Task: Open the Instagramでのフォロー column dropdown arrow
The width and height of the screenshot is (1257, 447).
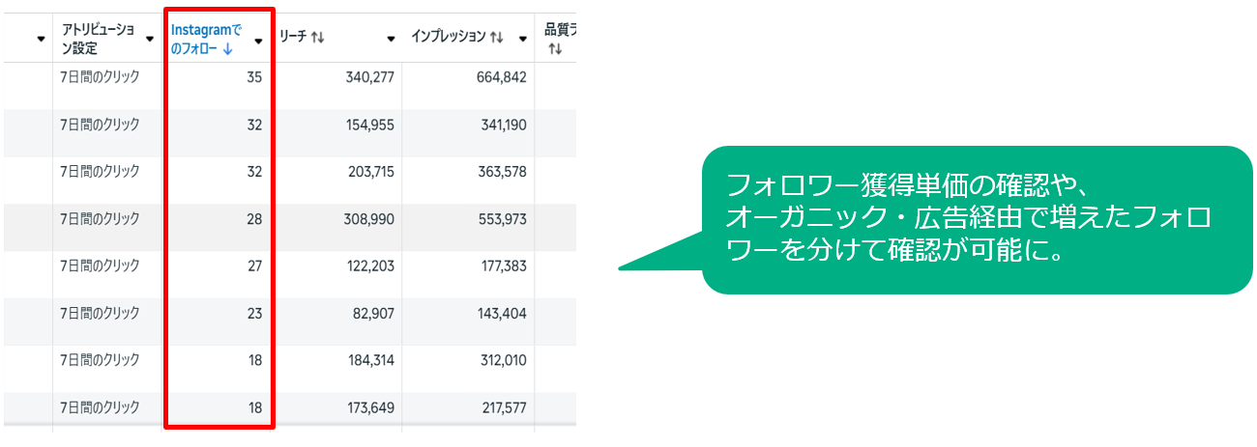Action: [x=258, y=41]
